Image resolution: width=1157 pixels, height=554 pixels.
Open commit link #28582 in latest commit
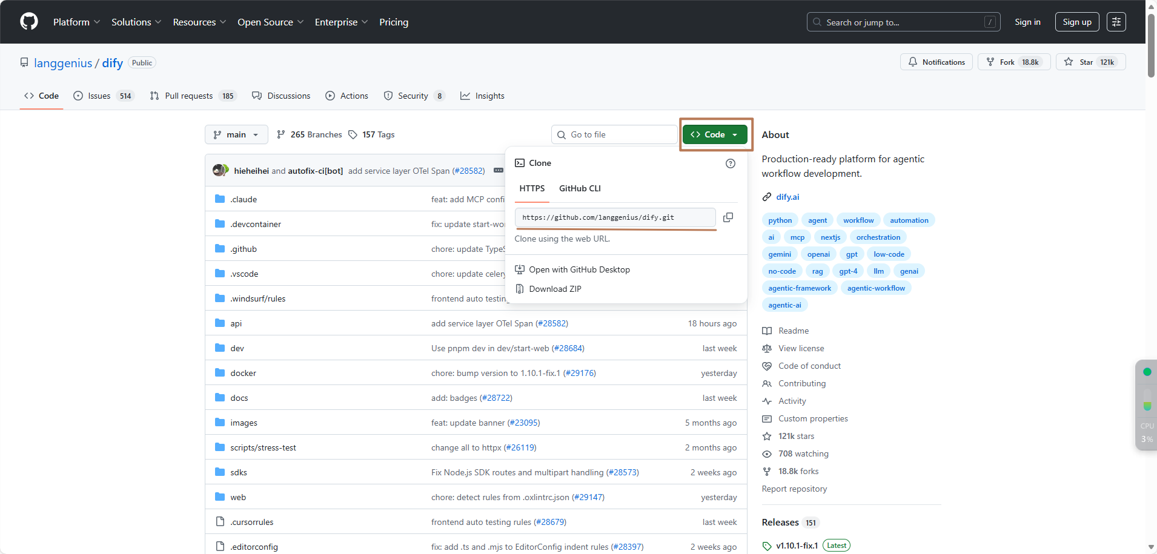pyautogui.click(x=469, y=171)
